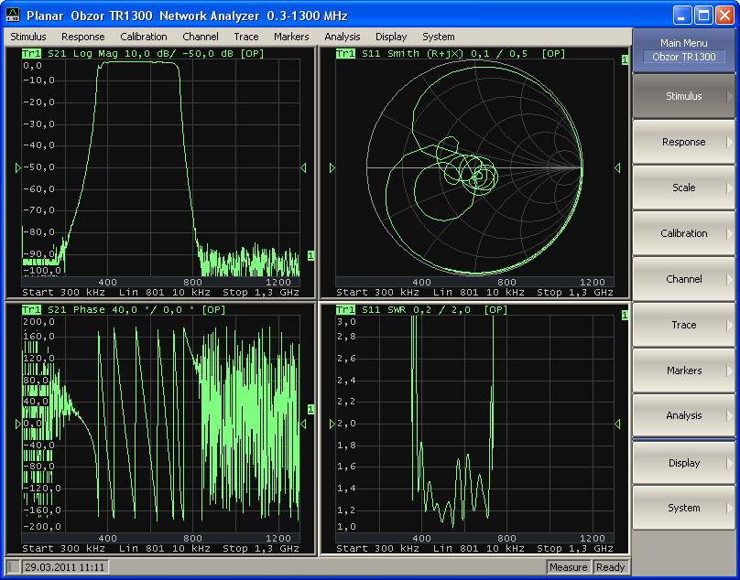Expand the Response softkey arrow
740x580 pixels.
[x=730, y=142]
